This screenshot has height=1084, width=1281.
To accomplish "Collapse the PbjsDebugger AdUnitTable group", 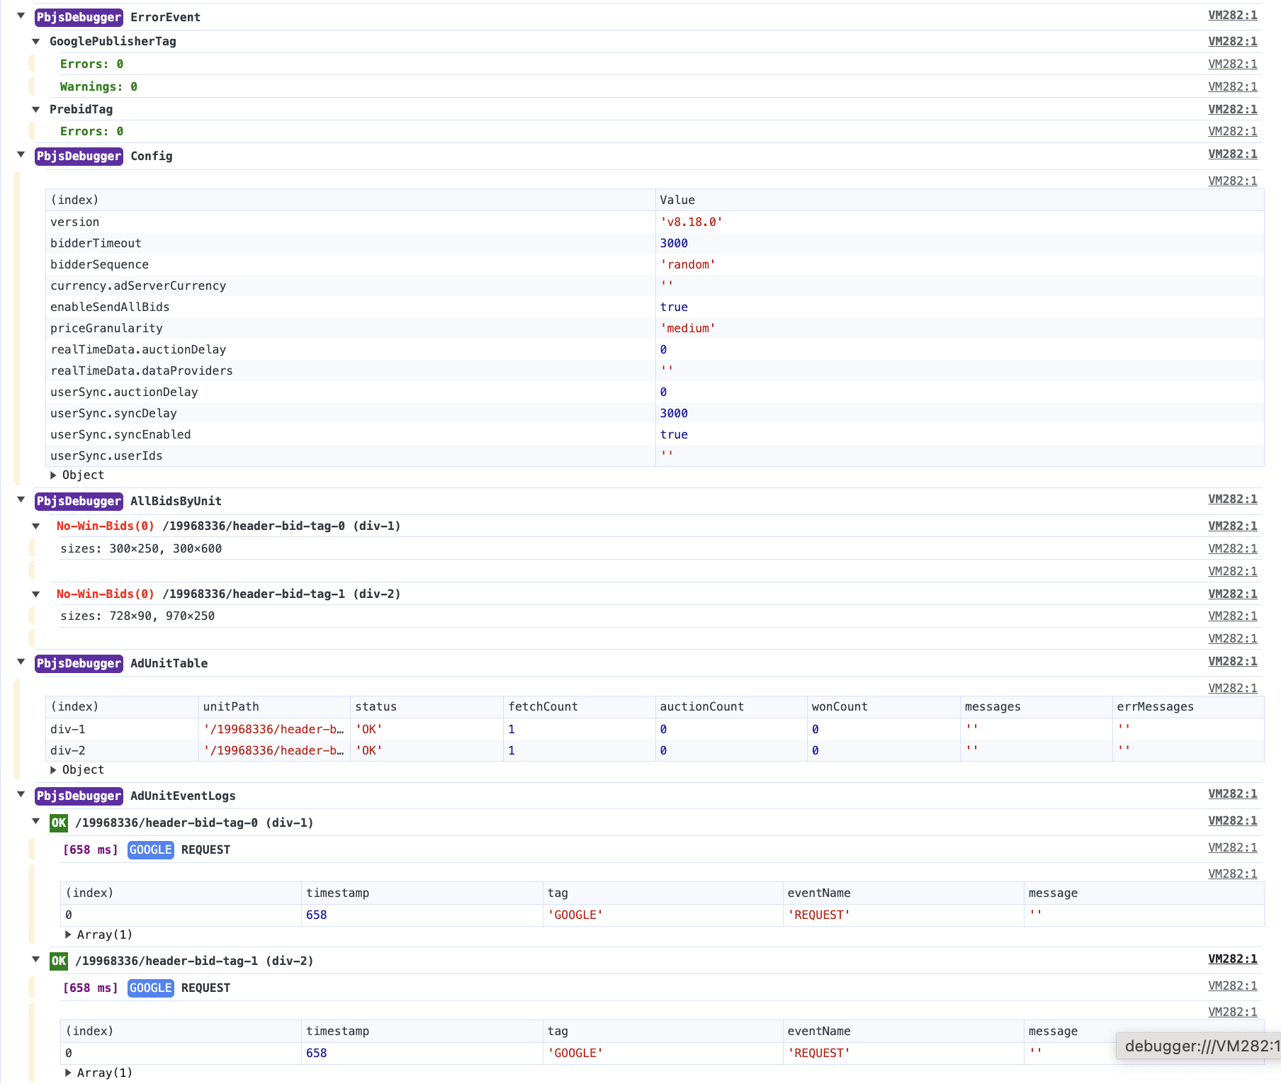I will [21, 662].
